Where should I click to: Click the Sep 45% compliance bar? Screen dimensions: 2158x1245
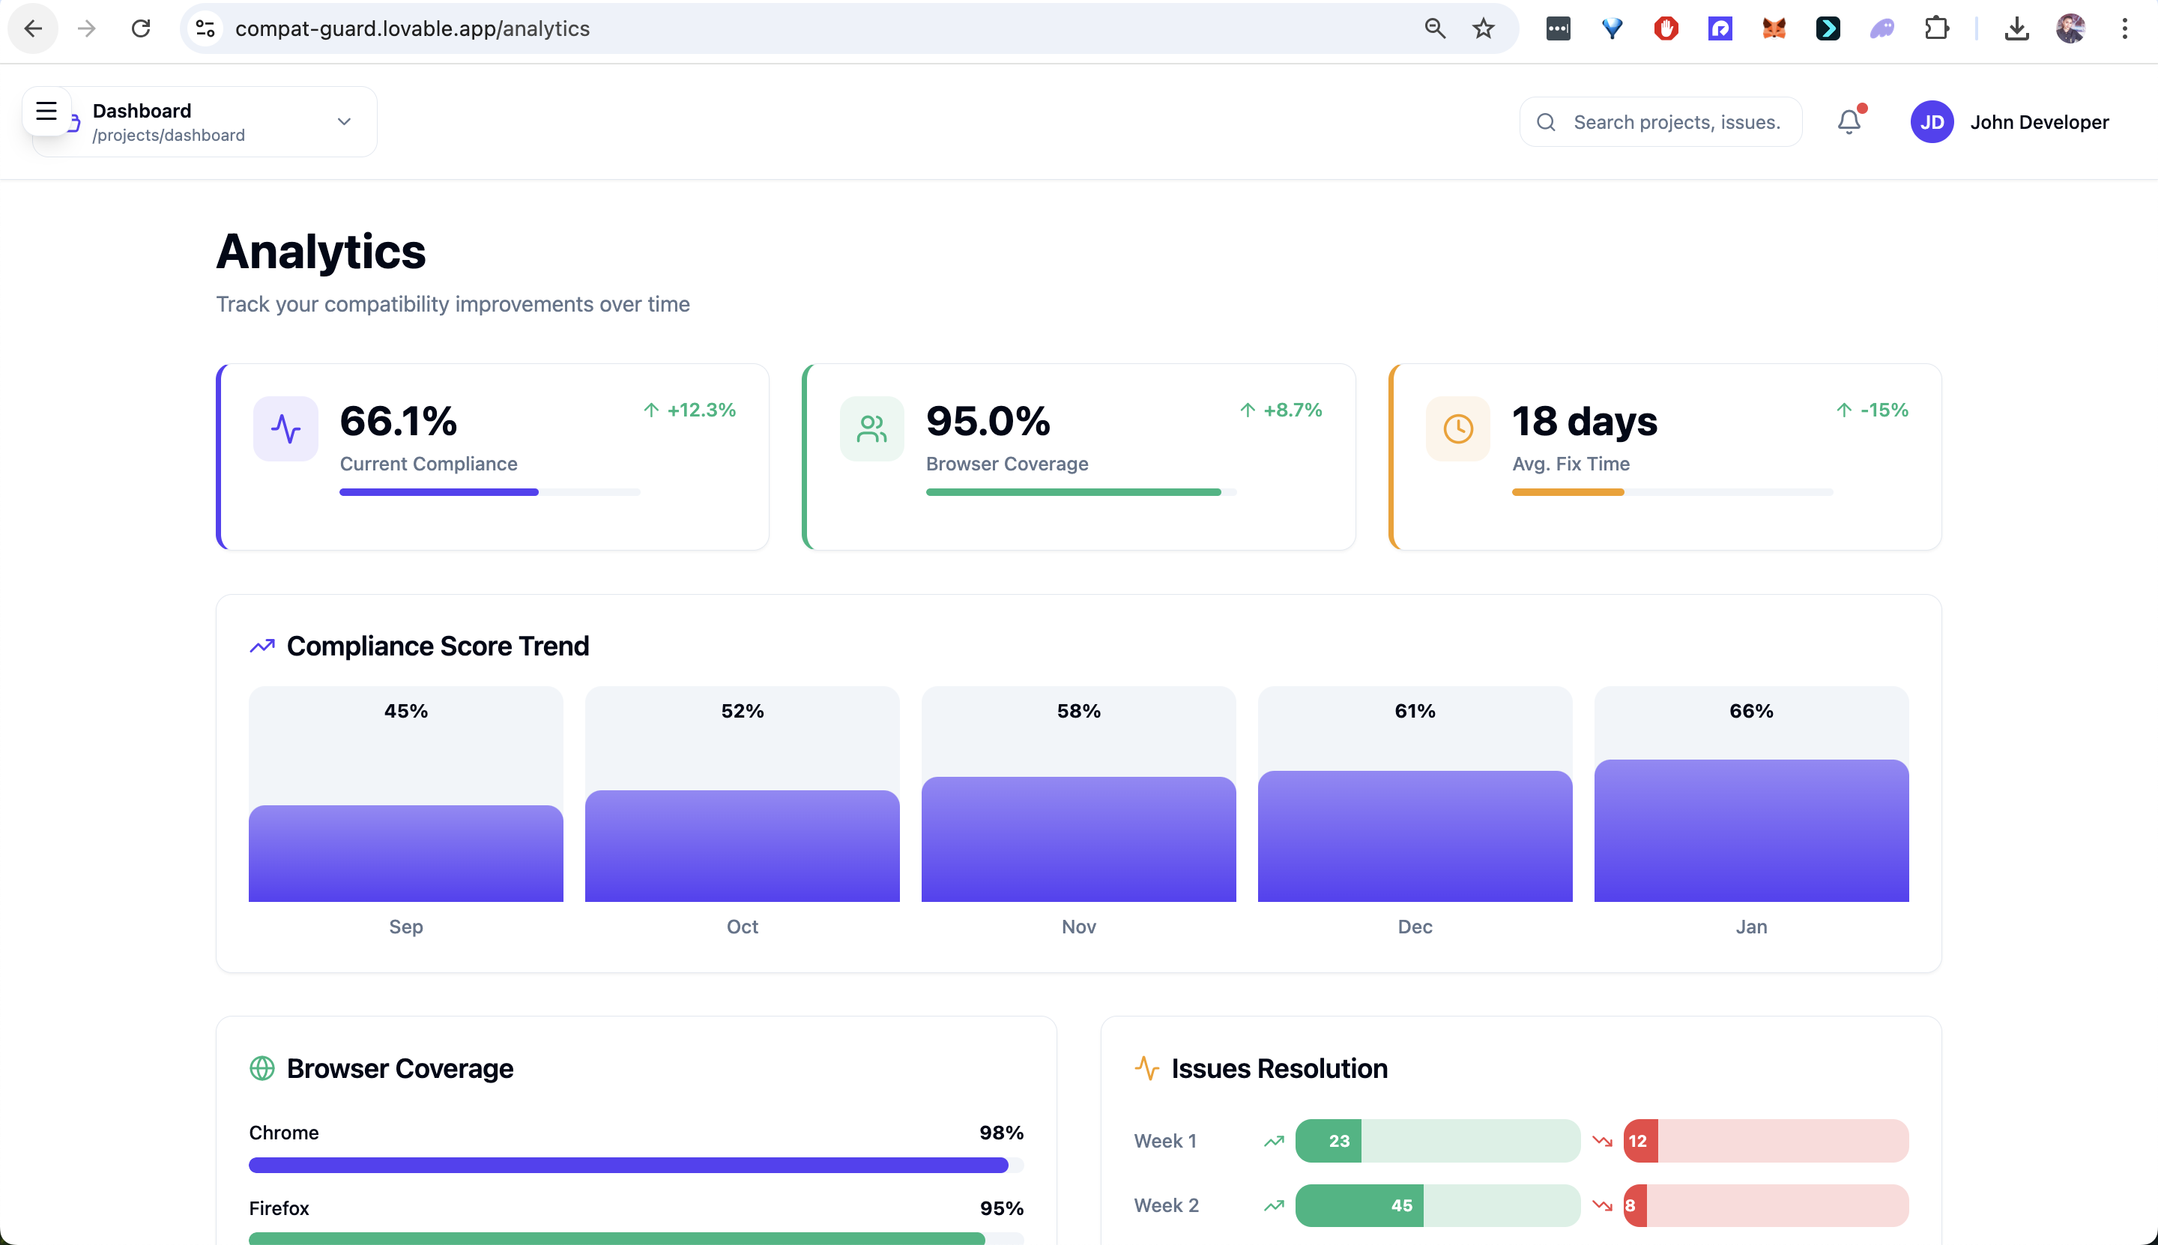(x=405, y=852)
